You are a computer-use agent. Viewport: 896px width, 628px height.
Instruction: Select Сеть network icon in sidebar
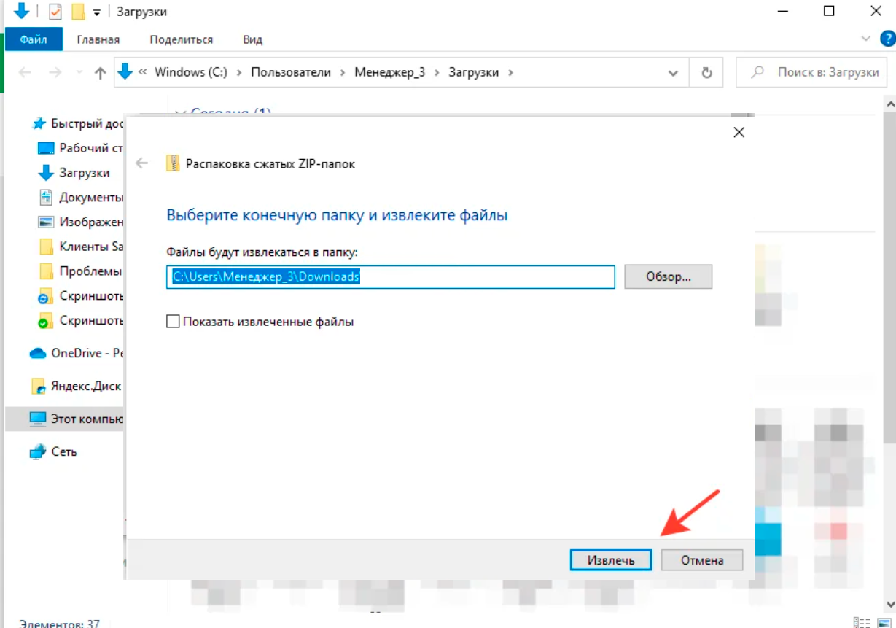point(63,451)
